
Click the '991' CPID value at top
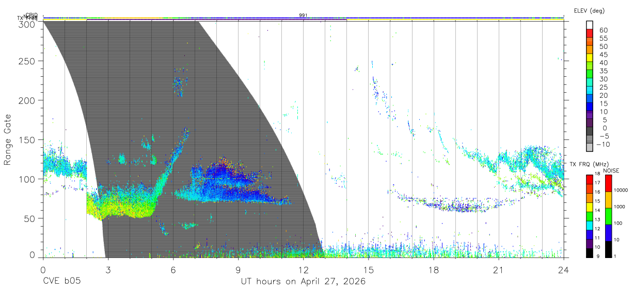pos(303,15)
